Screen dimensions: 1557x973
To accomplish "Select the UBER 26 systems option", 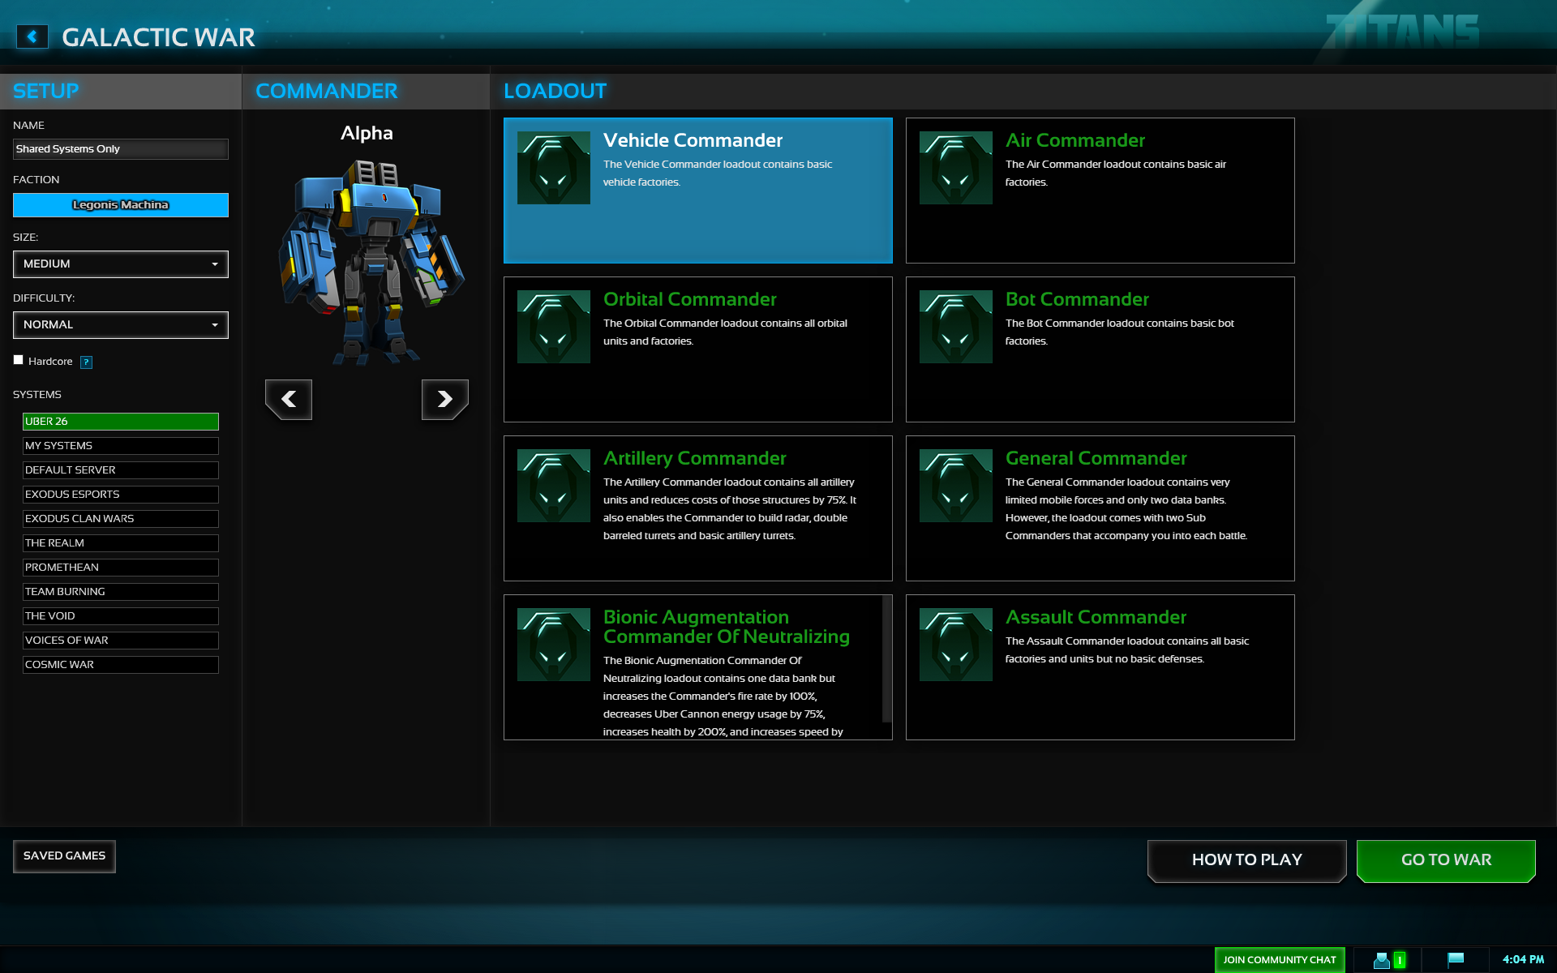I will click(120, 422).
